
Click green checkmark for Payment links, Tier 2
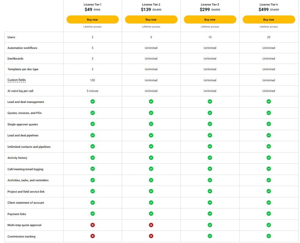151,214
